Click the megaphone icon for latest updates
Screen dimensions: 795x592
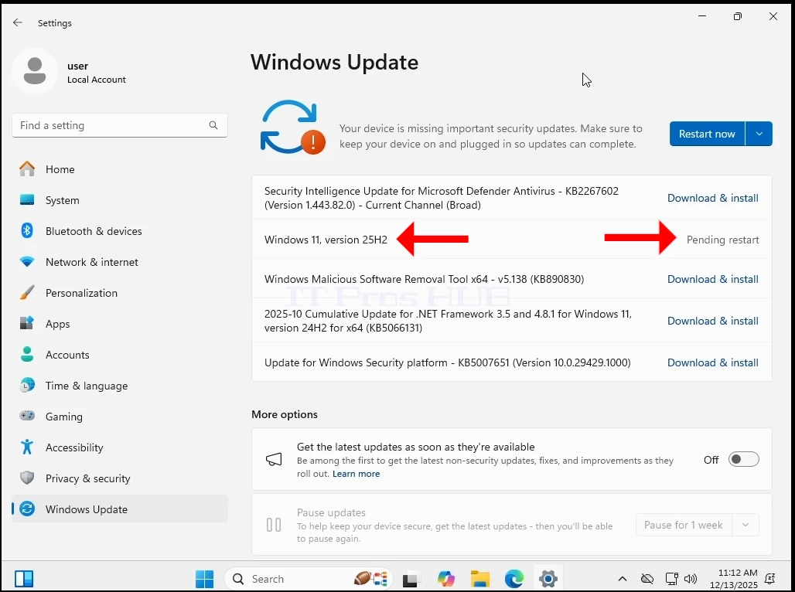click(x=274, y=460)
